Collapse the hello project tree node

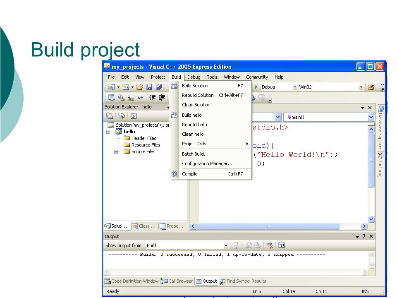[x=108, y=132]
